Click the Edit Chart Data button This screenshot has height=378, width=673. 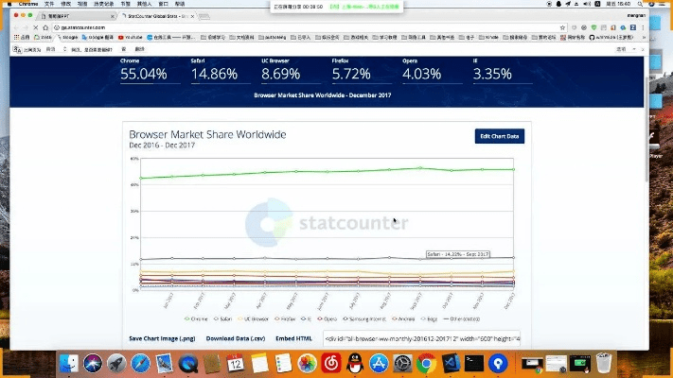499,136
